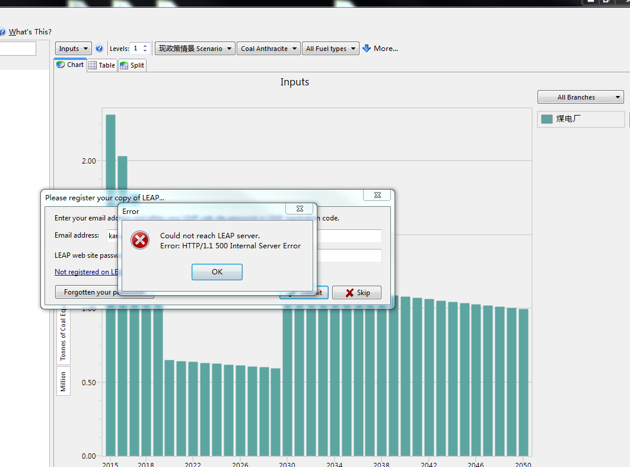
Task: Click the 2.00 y-axis label
Action: click(x=89, y=161)
